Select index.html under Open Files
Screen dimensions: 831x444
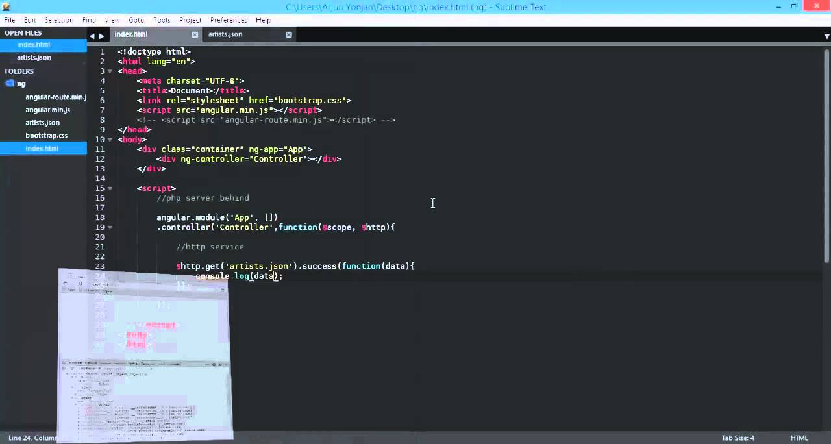[43, 45]
